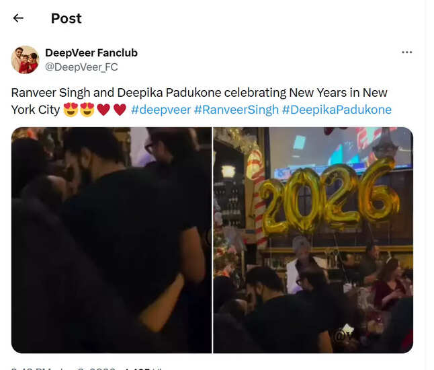Click the candy cane decoration in right image
The width and height of the screenshot is (434, 370).
[x=257, y=194]
